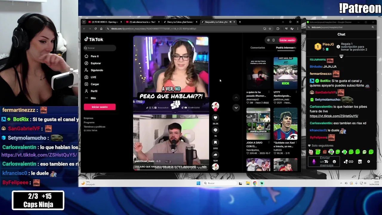382x215 pixels.
Task: Open the Chrome extensions puzzle icon
Action: click(278, 29)
